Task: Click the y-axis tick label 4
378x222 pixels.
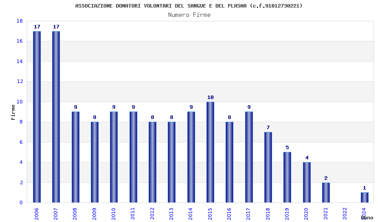Action: [21, 163]
